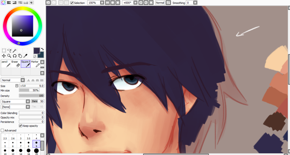This screenshot has width=290, height=155.
Task: Toggle the Selection visibility checkbox
Action: pos(72,3)
